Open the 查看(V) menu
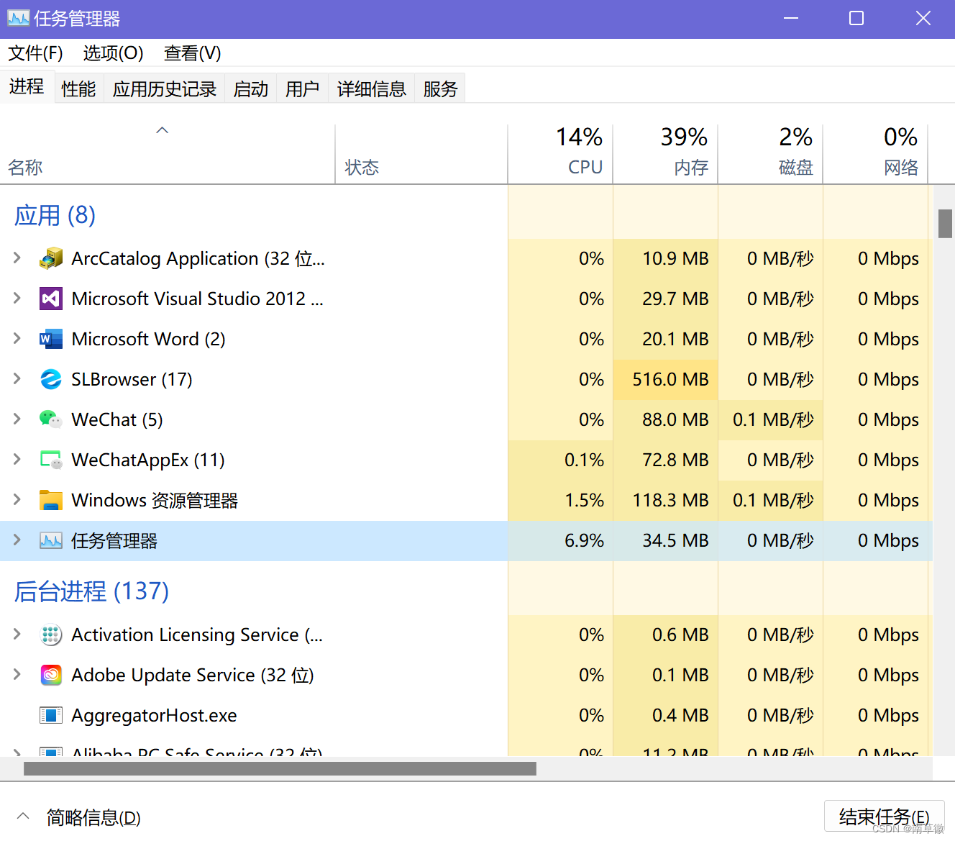The width and height of the screenshot is (955, 841). 193,53
